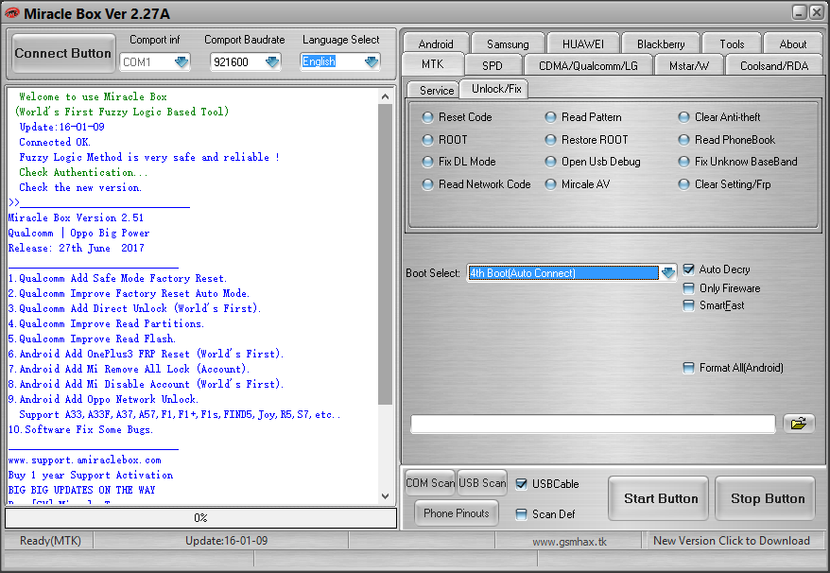830x573 pixels.
Task: Open the file browse folder icon
Action: click(798, 423)
